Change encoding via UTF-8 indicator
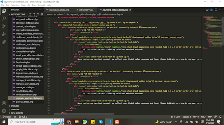Image resolution: width=224 pixels, height=125 pixels. (x=196, y=117)
